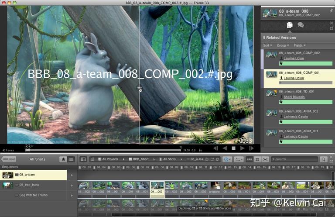Viewport: 335px width, 217px height.
Task: Open search options dropdown arrow
Action: 273,159
